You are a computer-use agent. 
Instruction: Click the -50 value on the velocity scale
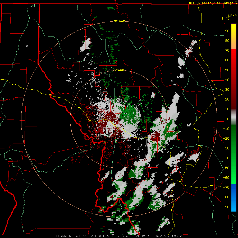[x=226, y=168]
